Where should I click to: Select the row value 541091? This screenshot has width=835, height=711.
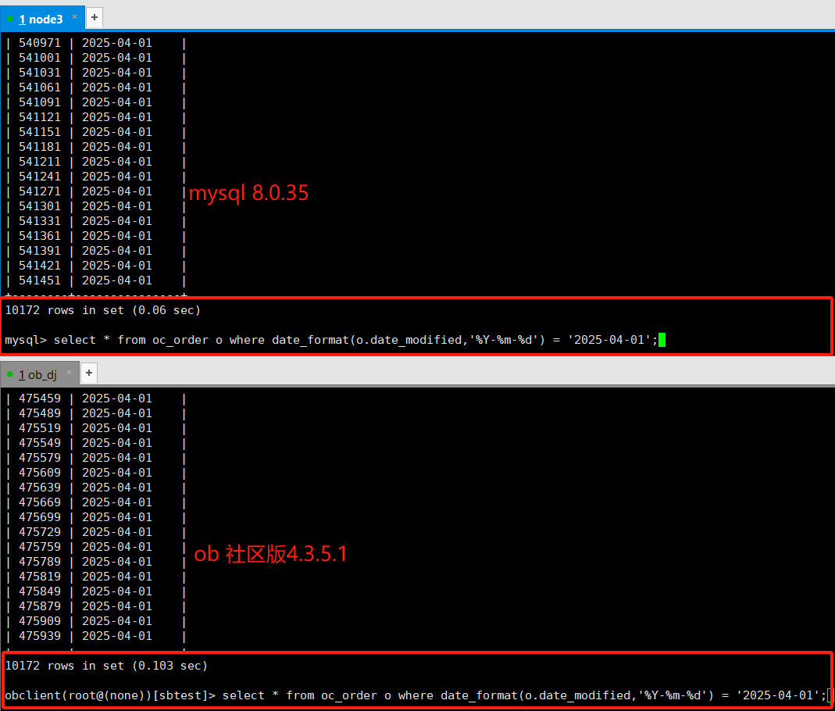click(x=40, y=102)
